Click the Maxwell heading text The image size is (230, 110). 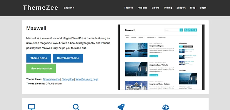pos(36,28)
